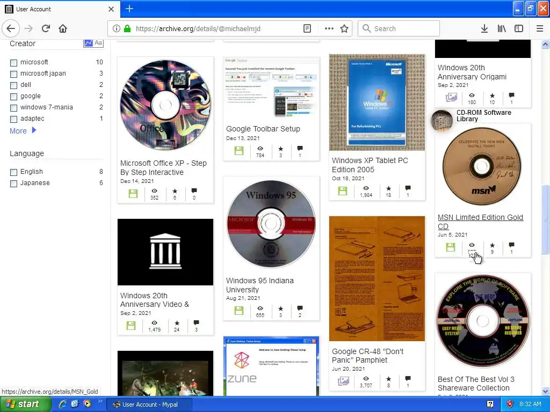Click the green secure padlock icon
The width and height of the screenshot is (550, 412).
tap(127, 29)
